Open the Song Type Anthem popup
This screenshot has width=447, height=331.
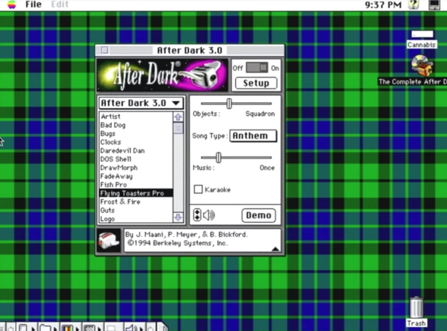(253, 136)
